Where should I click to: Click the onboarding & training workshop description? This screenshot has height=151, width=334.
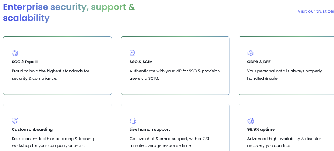[x=53, y=142]
